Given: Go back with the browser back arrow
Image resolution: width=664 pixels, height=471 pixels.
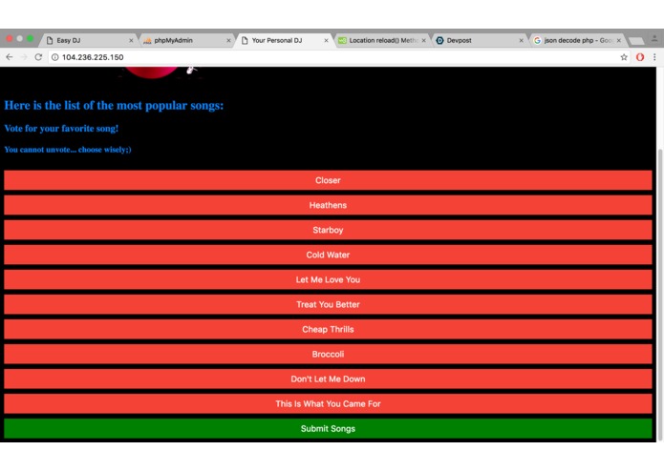Looking at the screenshot, I should [10, 57].
